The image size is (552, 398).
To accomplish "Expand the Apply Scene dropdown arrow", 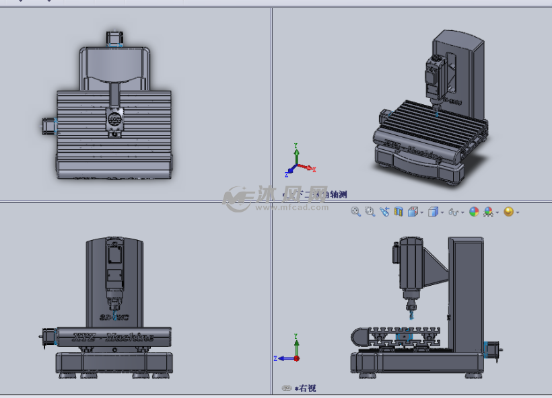I will tap(497, 212).
